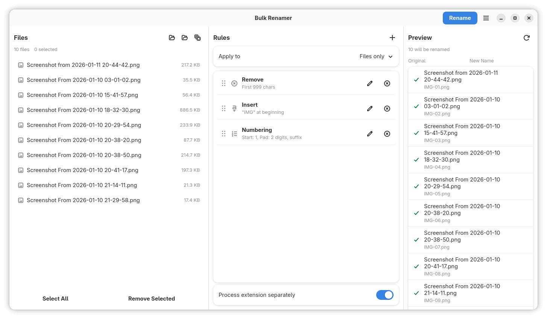This screenshot has width=547, height=319.
Task: Click the Insert rule drag handle
Action: [223, 109]
